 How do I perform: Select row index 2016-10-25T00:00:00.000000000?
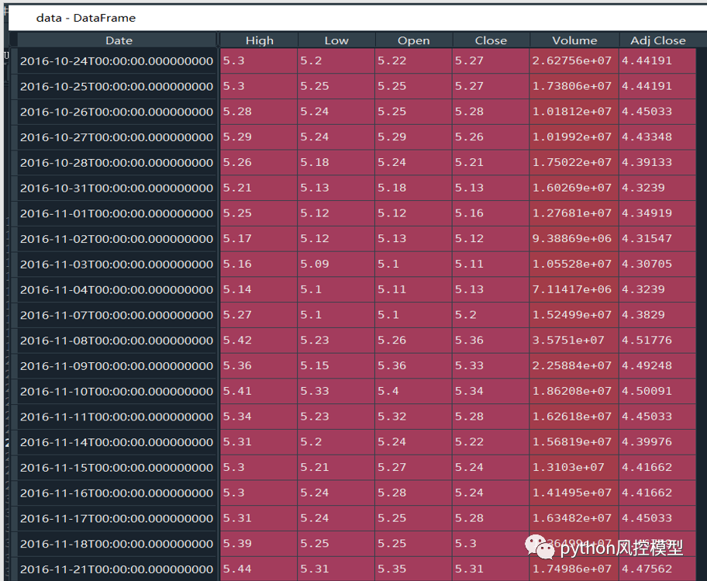(x=117, y=86)
